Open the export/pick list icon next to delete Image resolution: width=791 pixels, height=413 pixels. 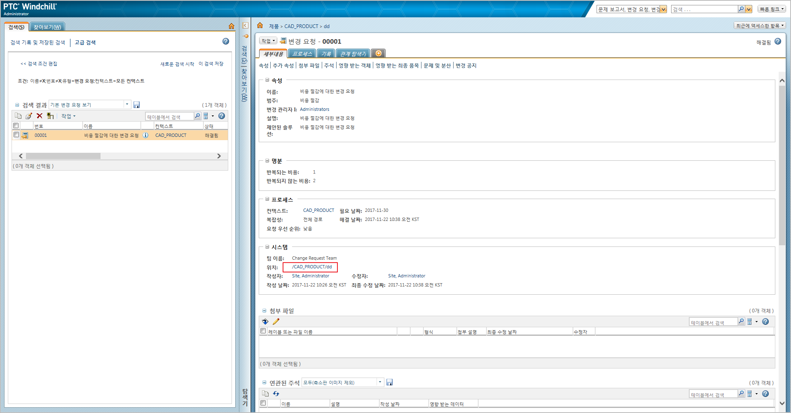tap(50, 116)
